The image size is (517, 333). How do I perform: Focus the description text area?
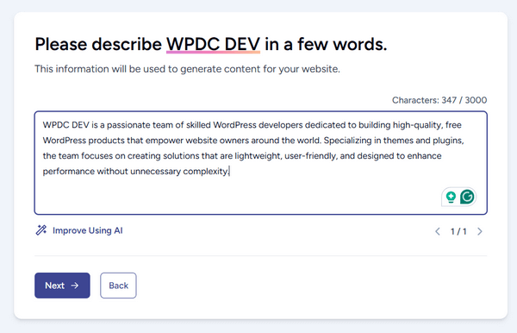click(261, 163)
